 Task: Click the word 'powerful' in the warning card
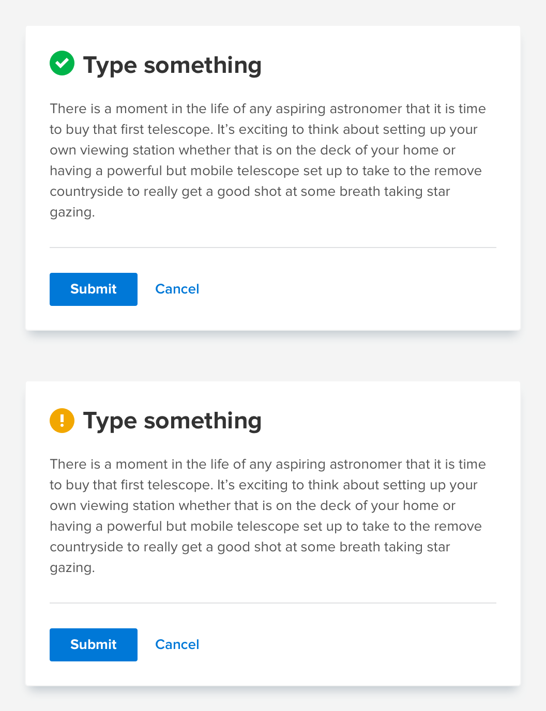134,527
